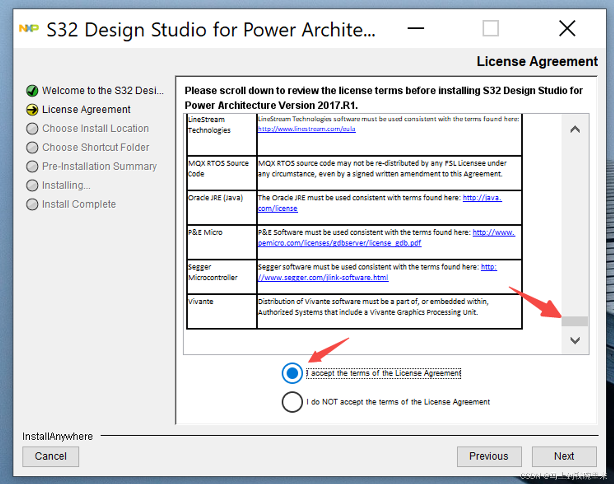Viewport: 614px width, 484px height.
Task: Select 'I accept the terms' radio button
Action: click(x=292, y=373)
